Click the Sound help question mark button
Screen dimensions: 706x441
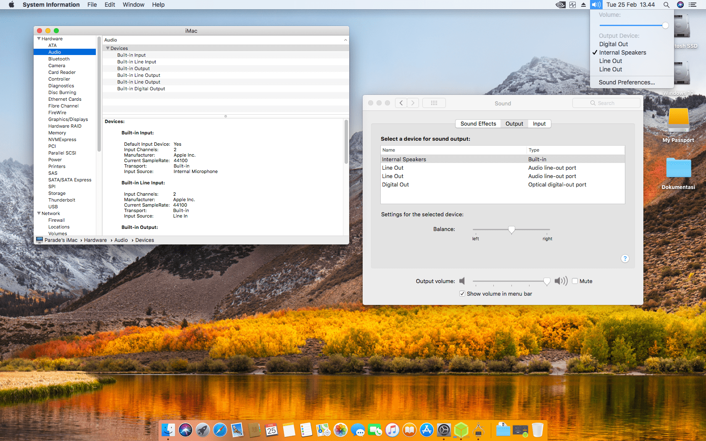click(x=625, y=259)
